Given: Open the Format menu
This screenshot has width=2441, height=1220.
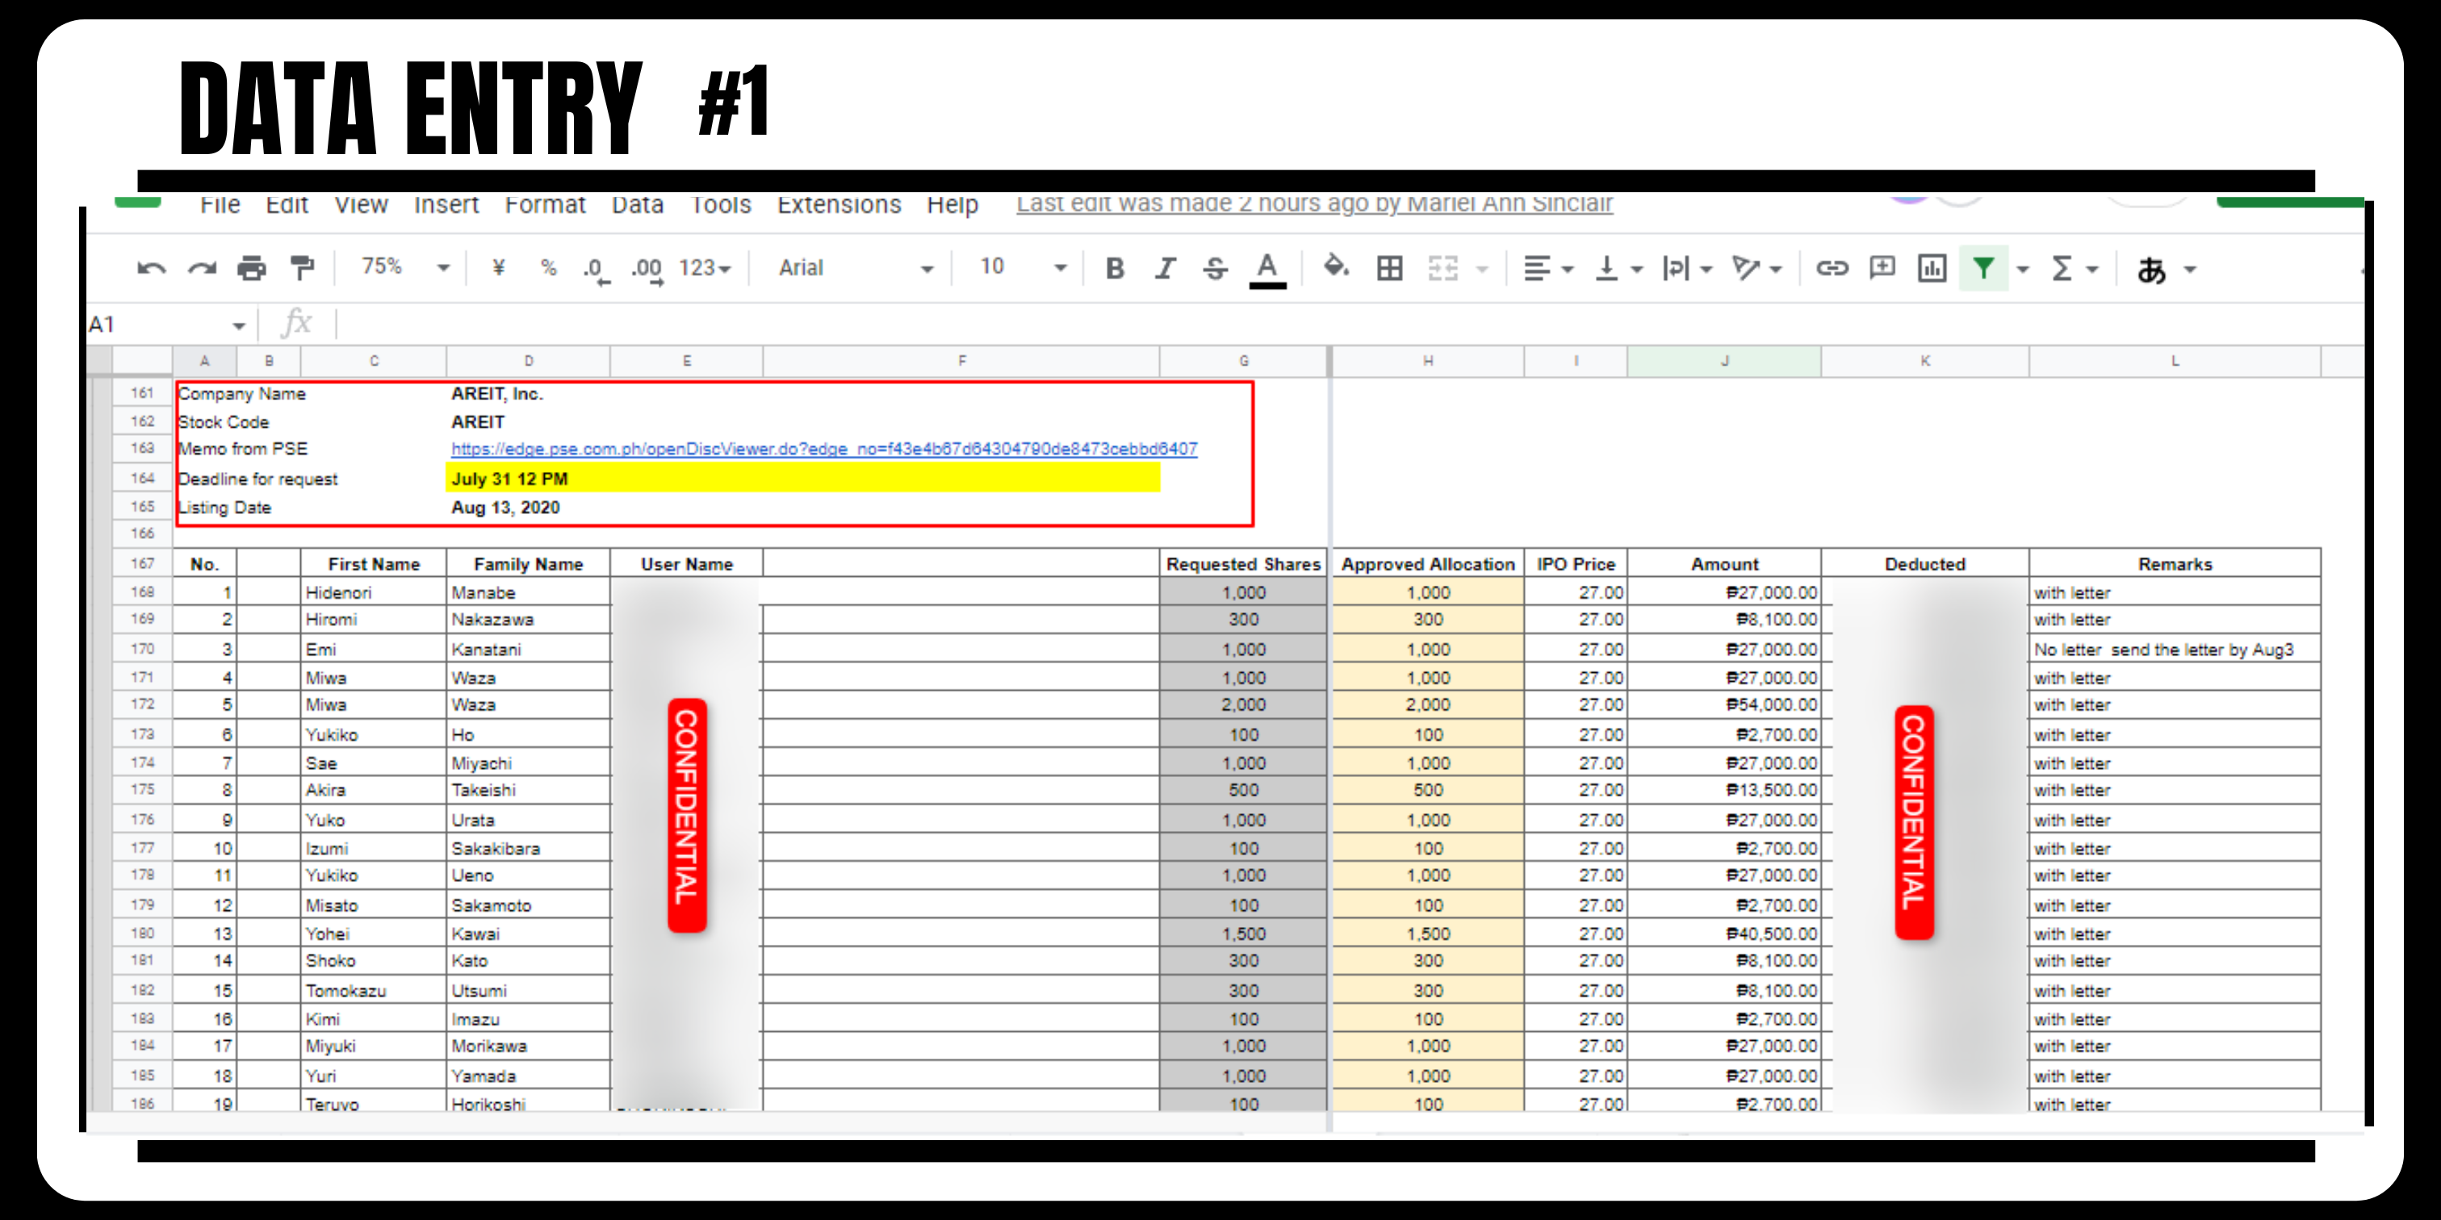Looking at the screenshot, I should [544, 206].
